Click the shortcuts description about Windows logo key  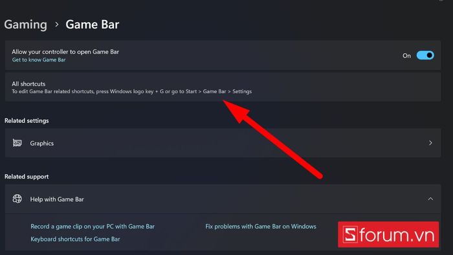132,91
